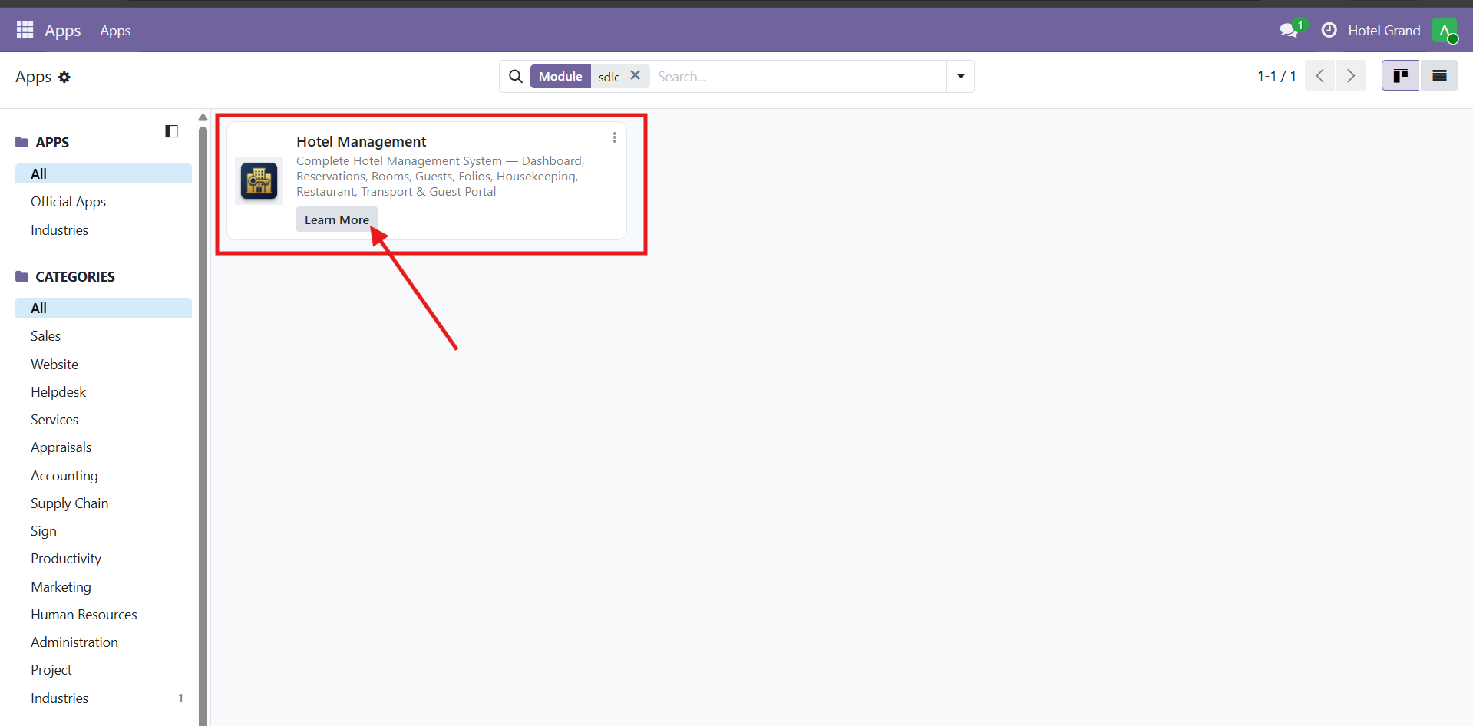Go to the next page of results
This screenshot has width=1473, height=726.
[x=1351, y=76]
